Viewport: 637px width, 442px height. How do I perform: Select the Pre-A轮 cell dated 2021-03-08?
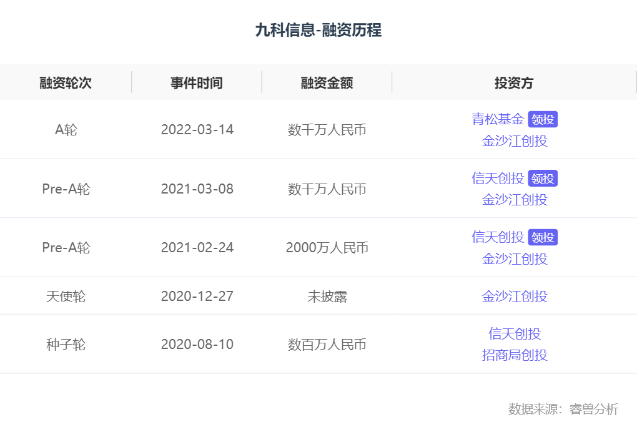click(x=66, y=189)
